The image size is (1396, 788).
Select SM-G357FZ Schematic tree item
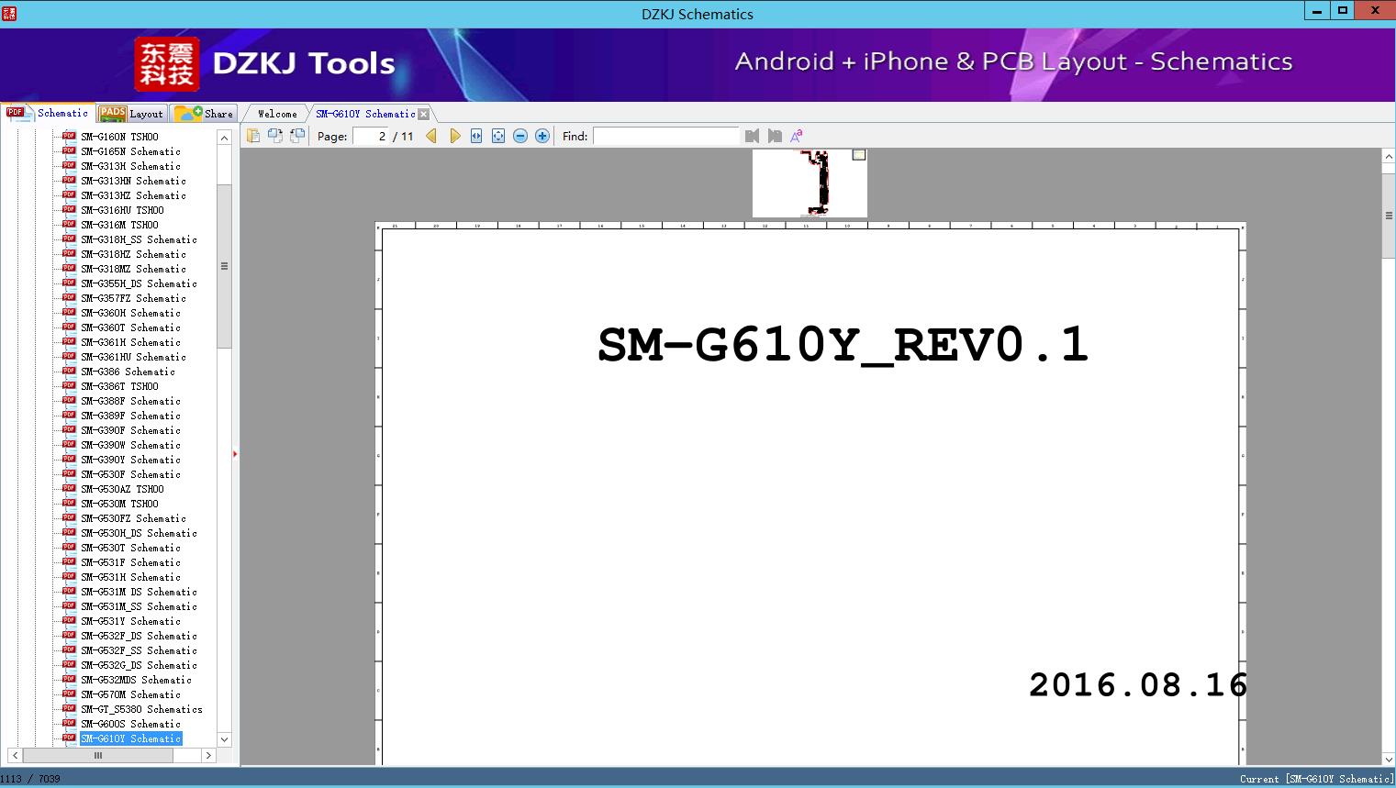pos(133,298)
